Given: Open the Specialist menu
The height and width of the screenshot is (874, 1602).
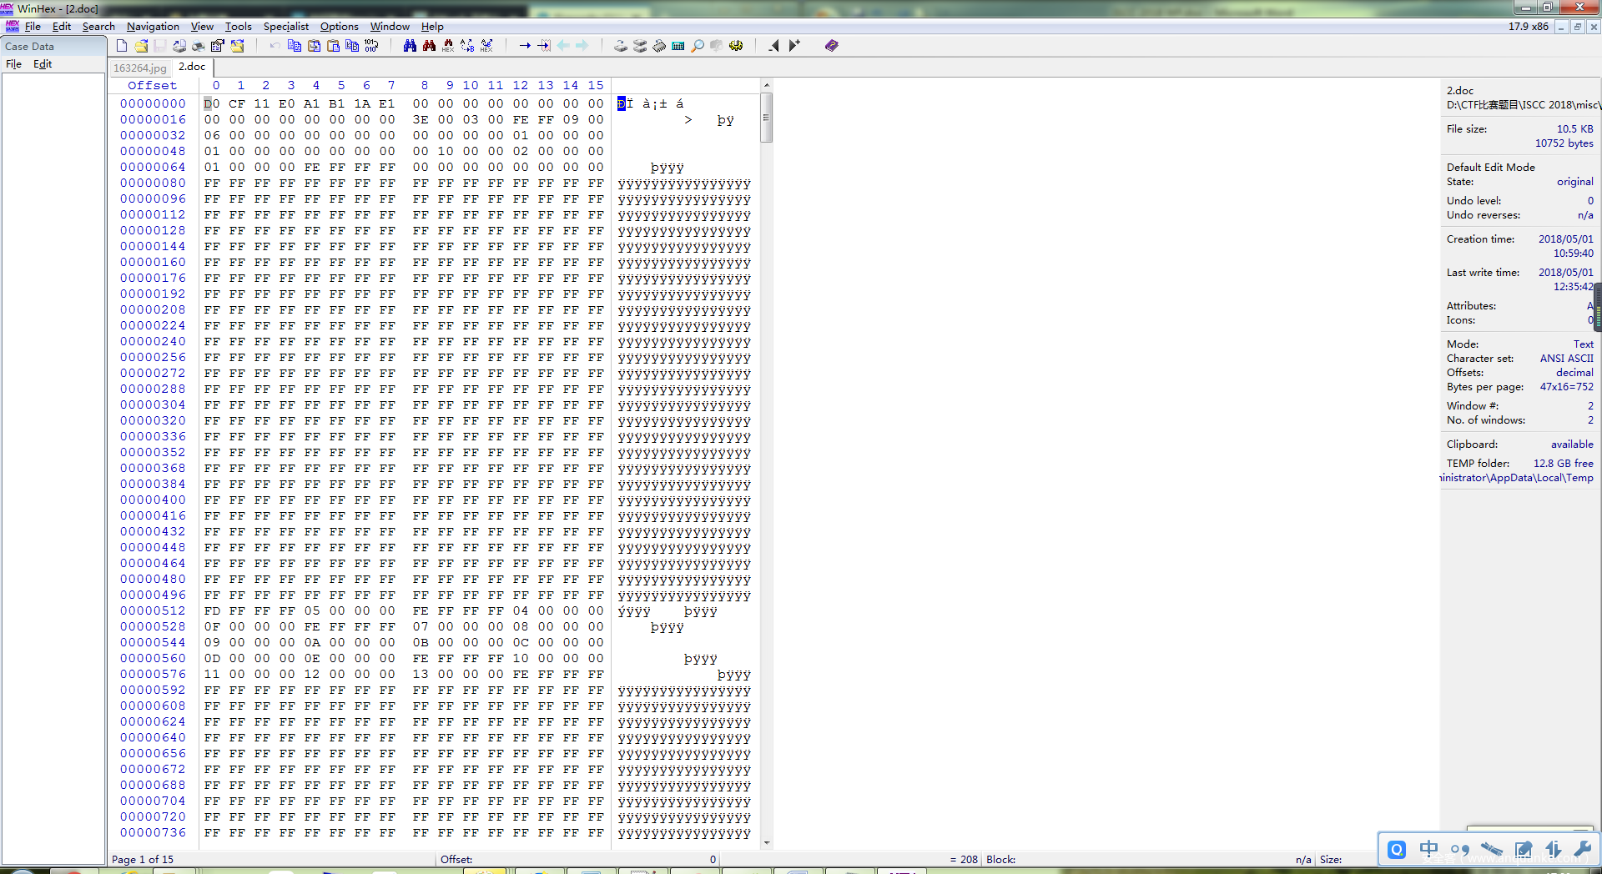Looking at the screenshot, I should (285, 27).
